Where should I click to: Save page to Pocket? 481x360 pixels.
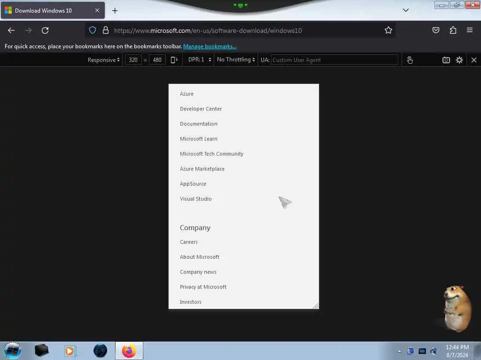click(x=435, y=30)
